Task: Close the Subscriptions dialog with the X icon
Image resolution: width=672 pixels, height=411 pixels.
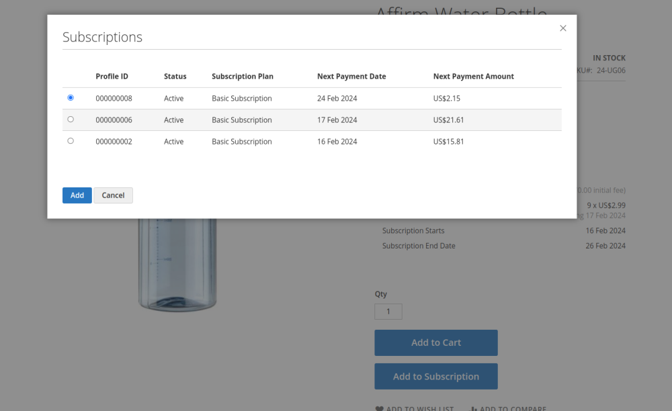Action: point(562,28)
